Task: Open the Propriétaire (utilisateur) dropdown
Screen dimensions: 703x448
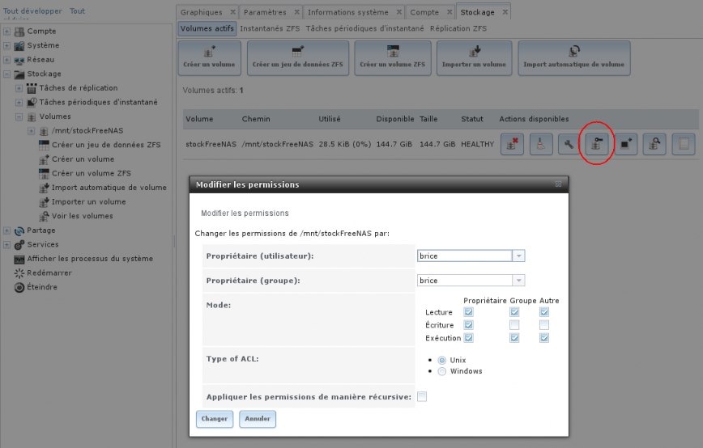Action: (519, 256)
